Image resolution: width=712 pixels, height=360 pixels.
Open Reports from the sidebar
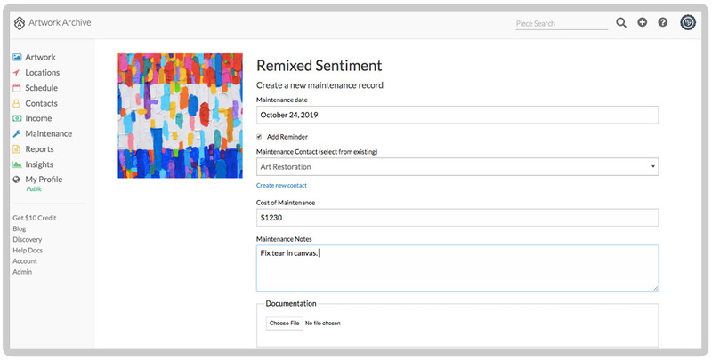(39, 149)
